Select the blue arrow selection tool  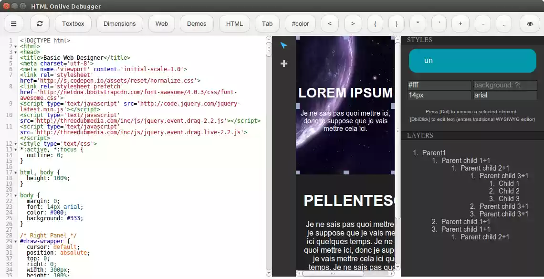click(284, 45)
